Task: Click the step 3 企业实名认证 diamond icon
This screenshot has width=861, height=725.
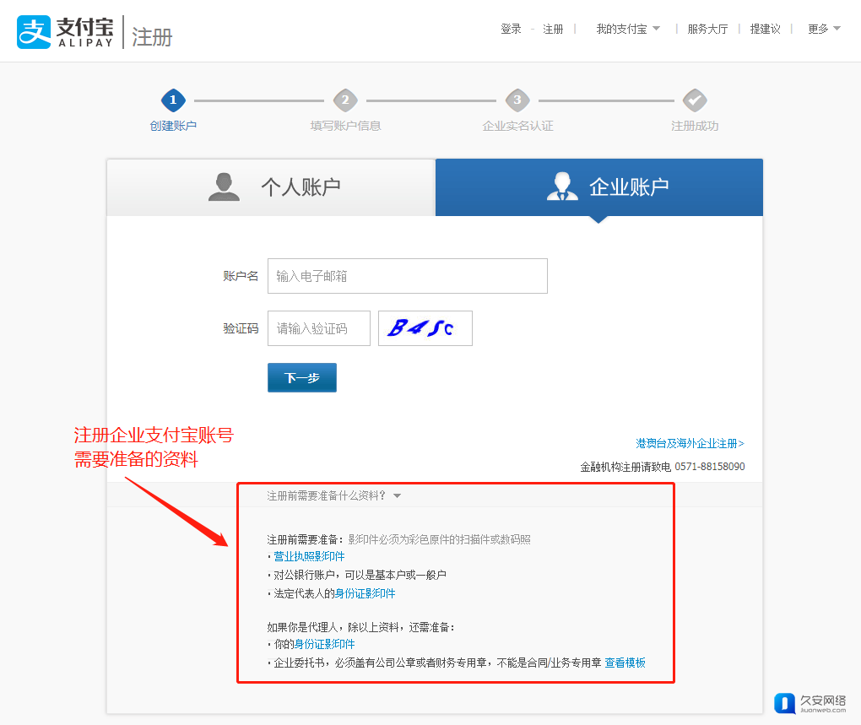Action: [x=517, y=100]
